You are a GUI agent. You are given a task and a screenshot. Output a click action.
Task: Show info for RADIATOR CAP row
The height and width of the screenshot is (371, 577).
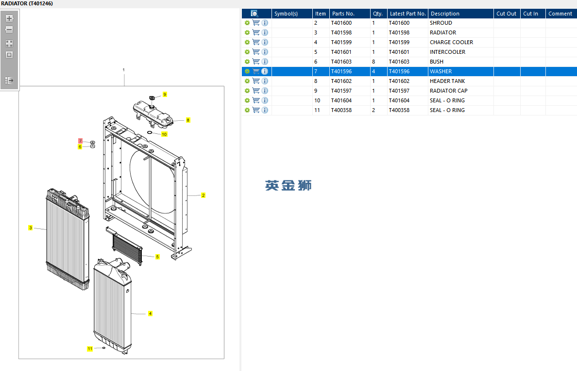pos(265,91)
